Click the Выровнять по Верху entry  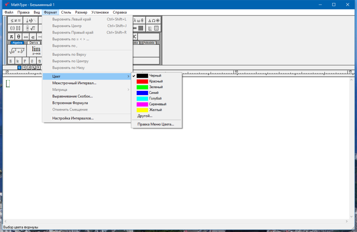tap(87, 55)
